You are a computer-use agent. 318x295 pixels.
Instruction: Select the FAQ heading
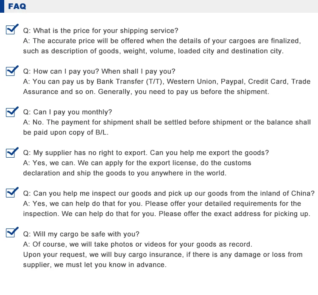click(17, 6)
